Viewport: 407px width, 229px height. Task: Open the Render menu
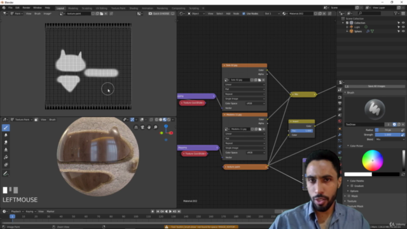26,8
